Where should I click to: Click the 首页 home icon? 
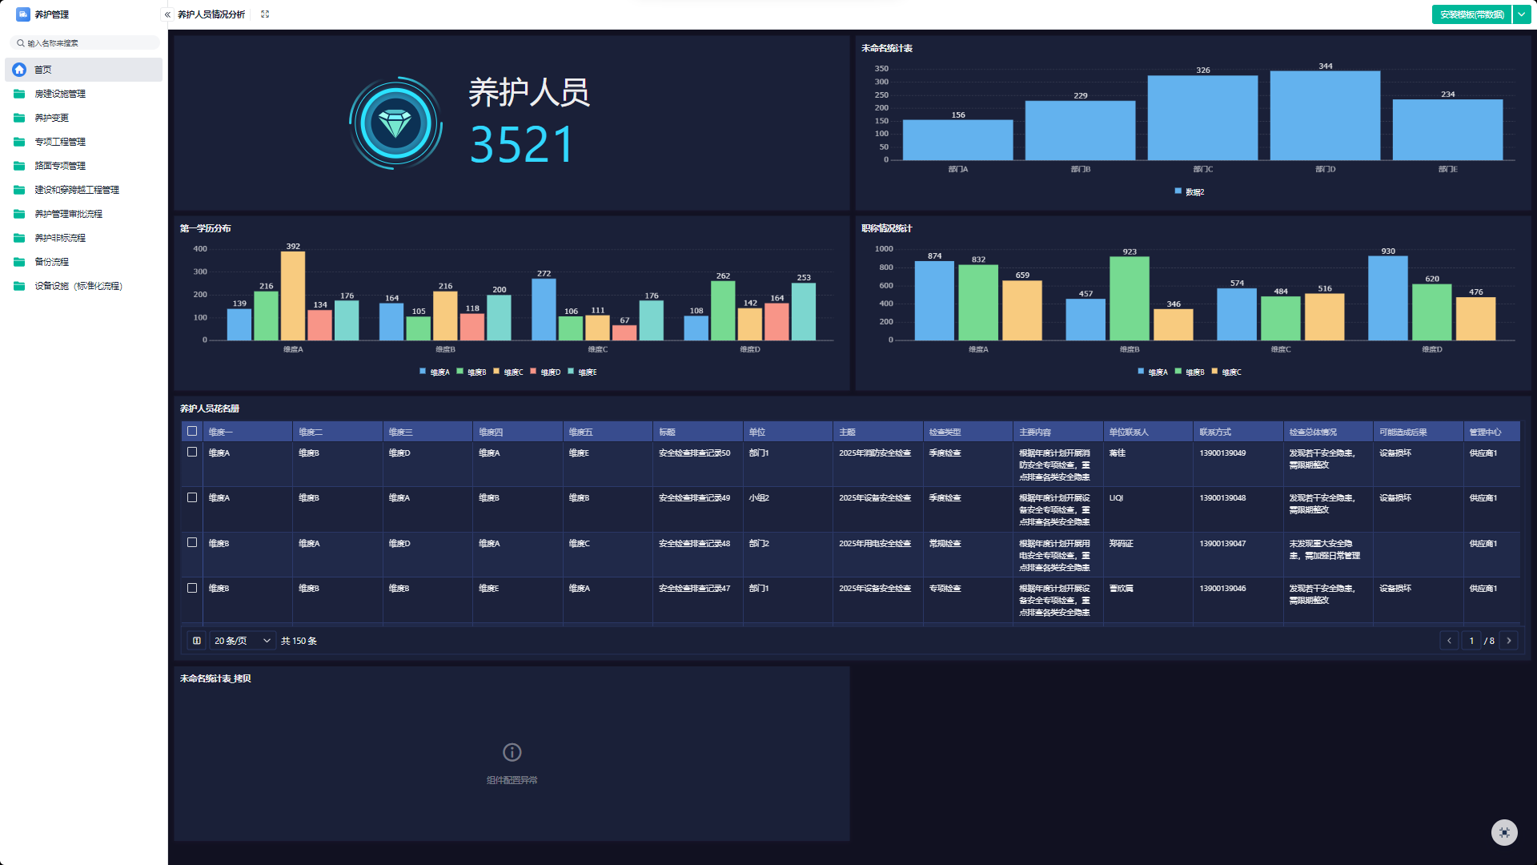coord(19,70)
